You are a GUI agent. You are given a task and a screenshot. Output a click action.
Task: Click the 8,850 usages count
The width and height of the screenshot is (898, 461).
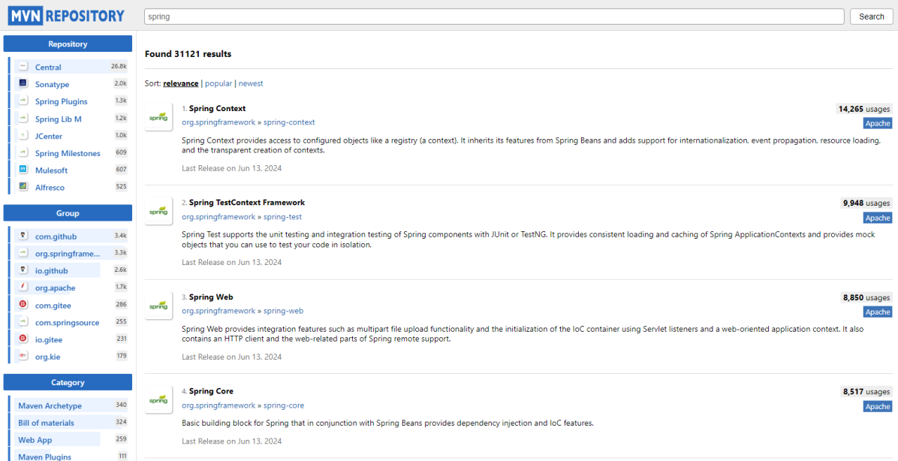pos(866,298)
